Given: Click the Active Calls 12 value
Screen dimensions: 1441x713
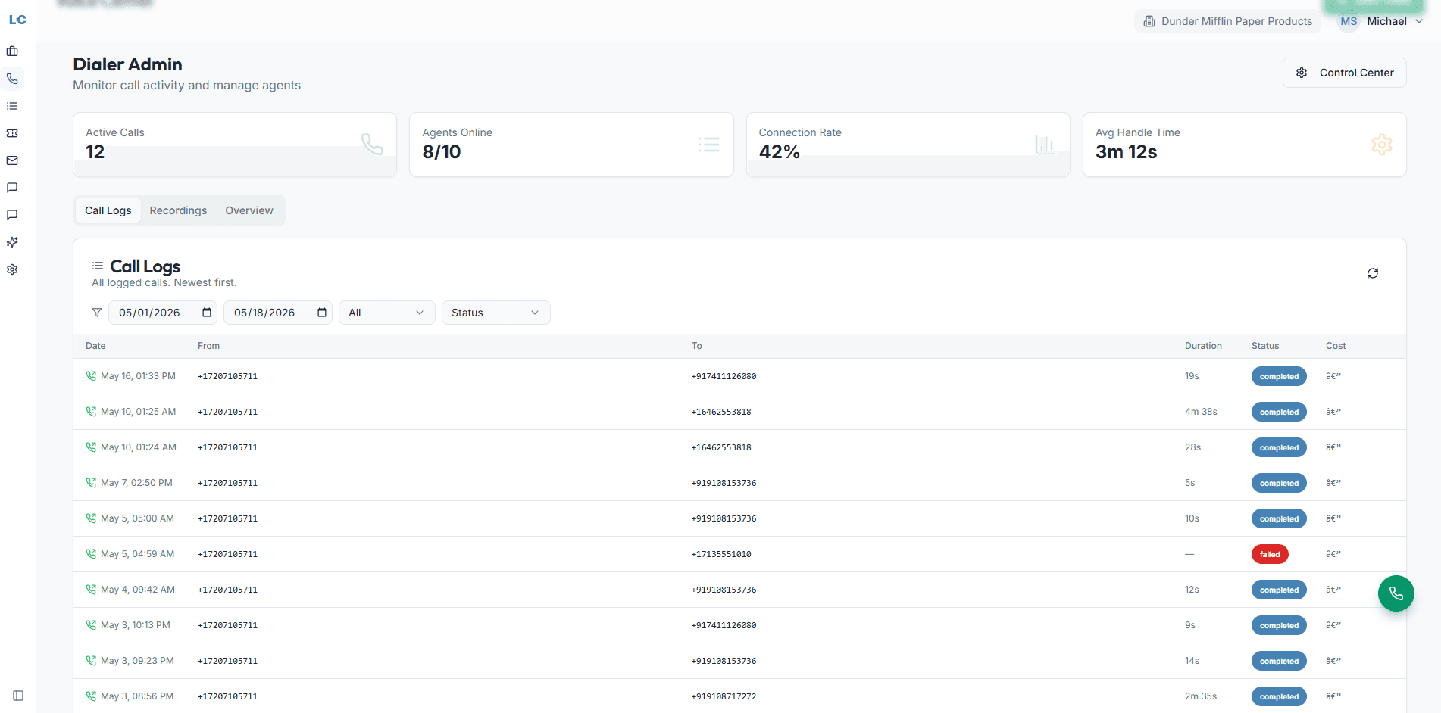Looking at the screenshot, I should (x=95, y=152).
